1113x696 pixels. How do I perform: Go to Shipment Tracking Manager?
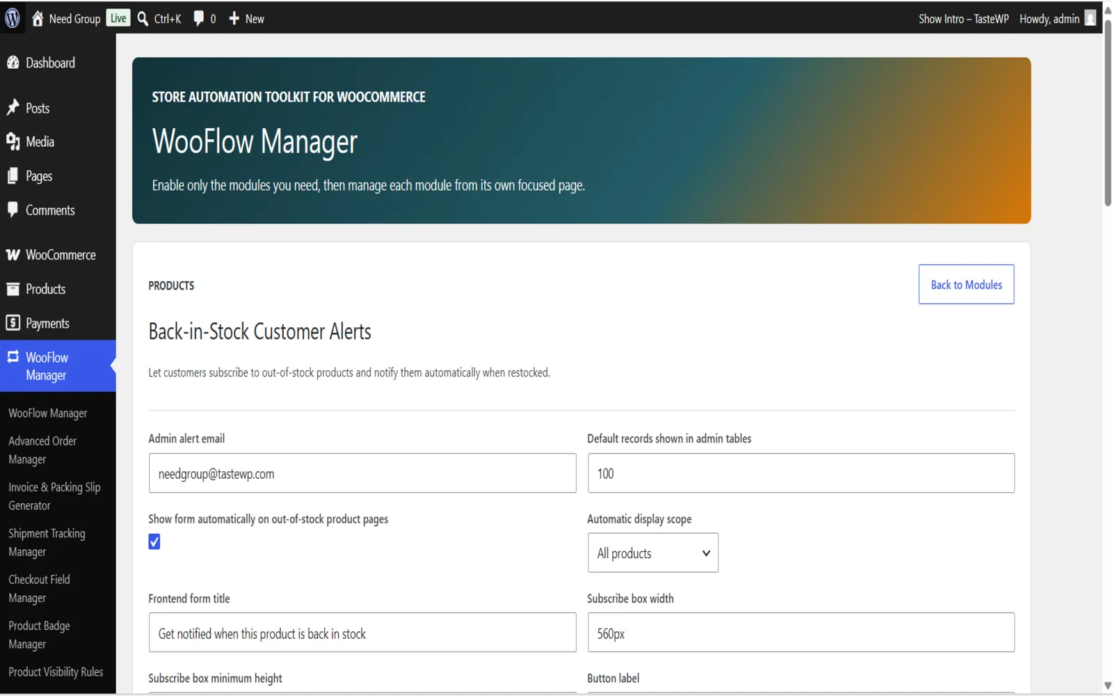click(47, 543)
